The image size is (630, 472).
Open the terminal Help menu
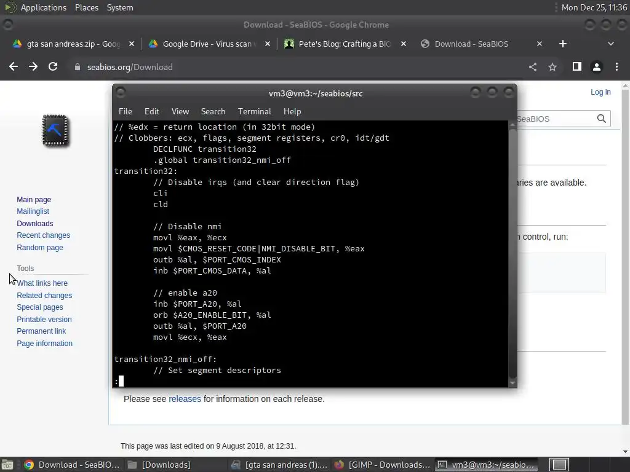point(292,112)
